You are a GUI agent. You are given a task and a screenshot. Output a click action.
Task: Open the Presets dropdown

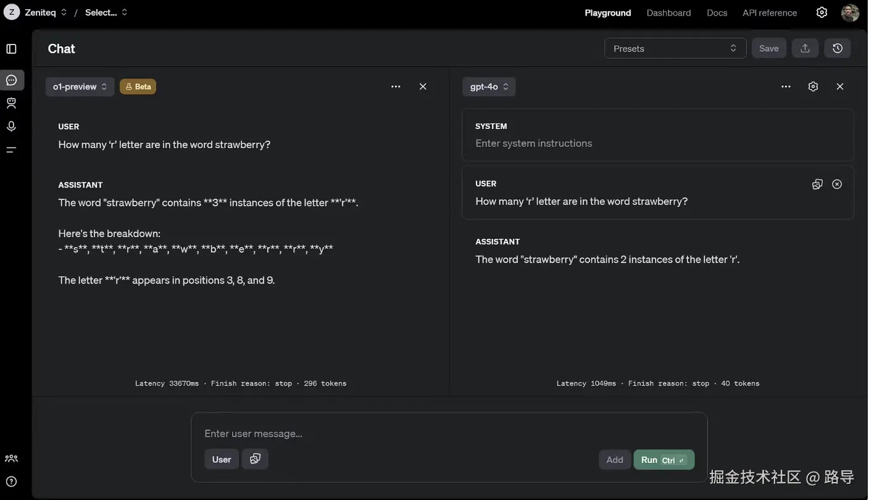pyautogui.click(x=675, y=48)
